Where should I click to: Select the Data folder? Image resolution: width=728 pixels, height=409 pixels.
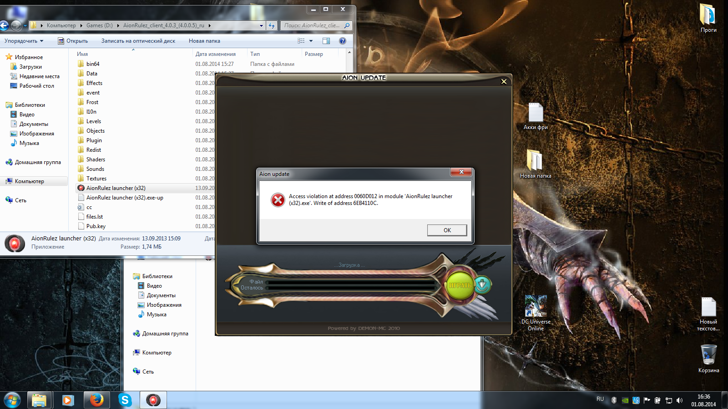tap(92, 74)
